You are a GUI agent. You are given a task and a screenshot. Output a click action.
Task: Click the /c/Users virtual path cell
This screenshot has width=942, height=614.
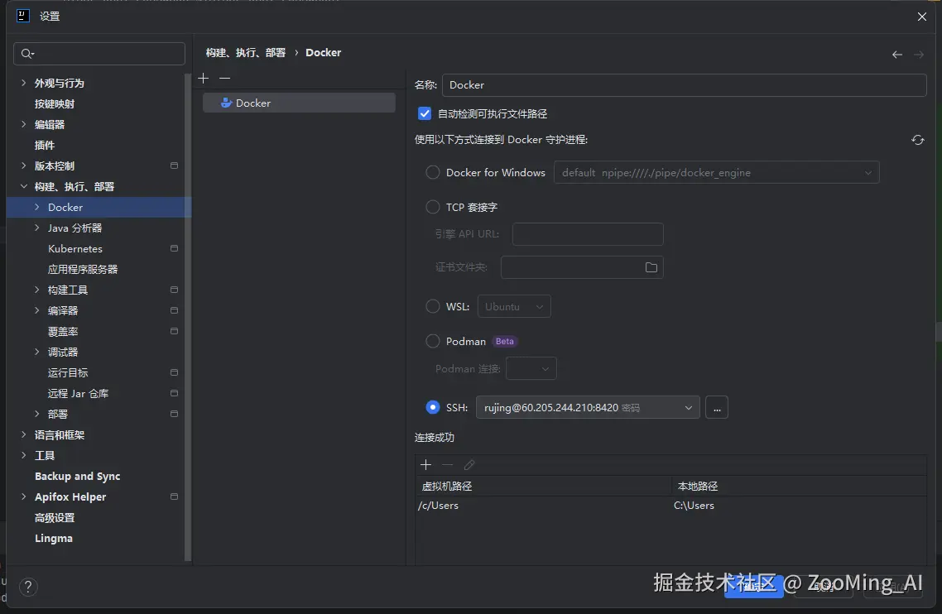point(542,506)
